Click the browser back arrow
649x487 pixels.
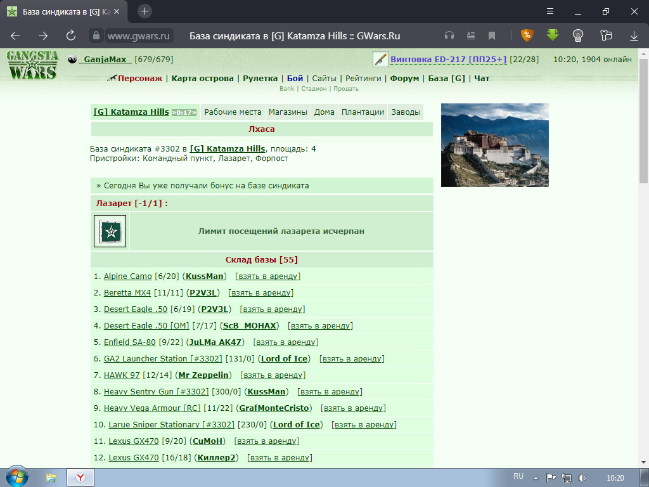tap(15, 36)
